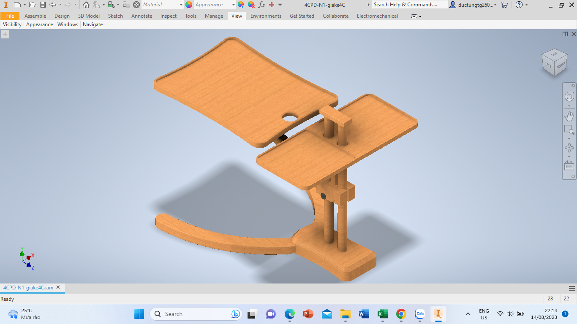Image resolution: width=577 pixels, height=324 pixels.
Task: Switch to the Assemble tab
Action: pos(35,16)
